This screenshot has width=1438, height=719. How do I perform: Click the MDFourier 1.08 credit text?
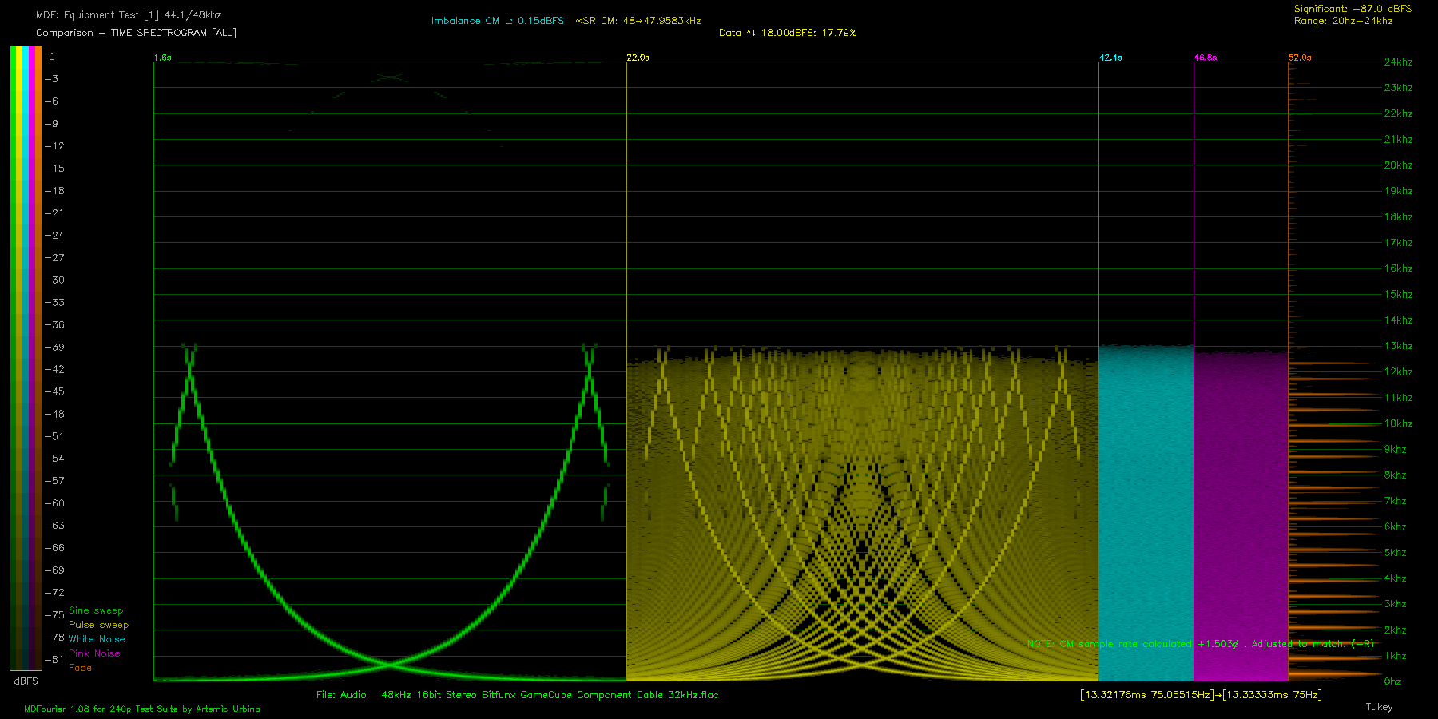pos(142,709)
